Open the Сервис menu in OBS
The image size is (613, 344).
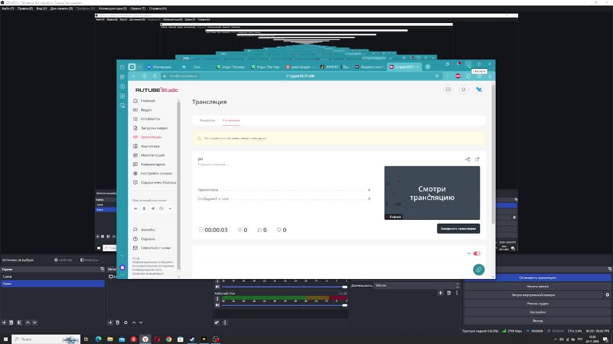pyautogui.click(x=137, y=9)
